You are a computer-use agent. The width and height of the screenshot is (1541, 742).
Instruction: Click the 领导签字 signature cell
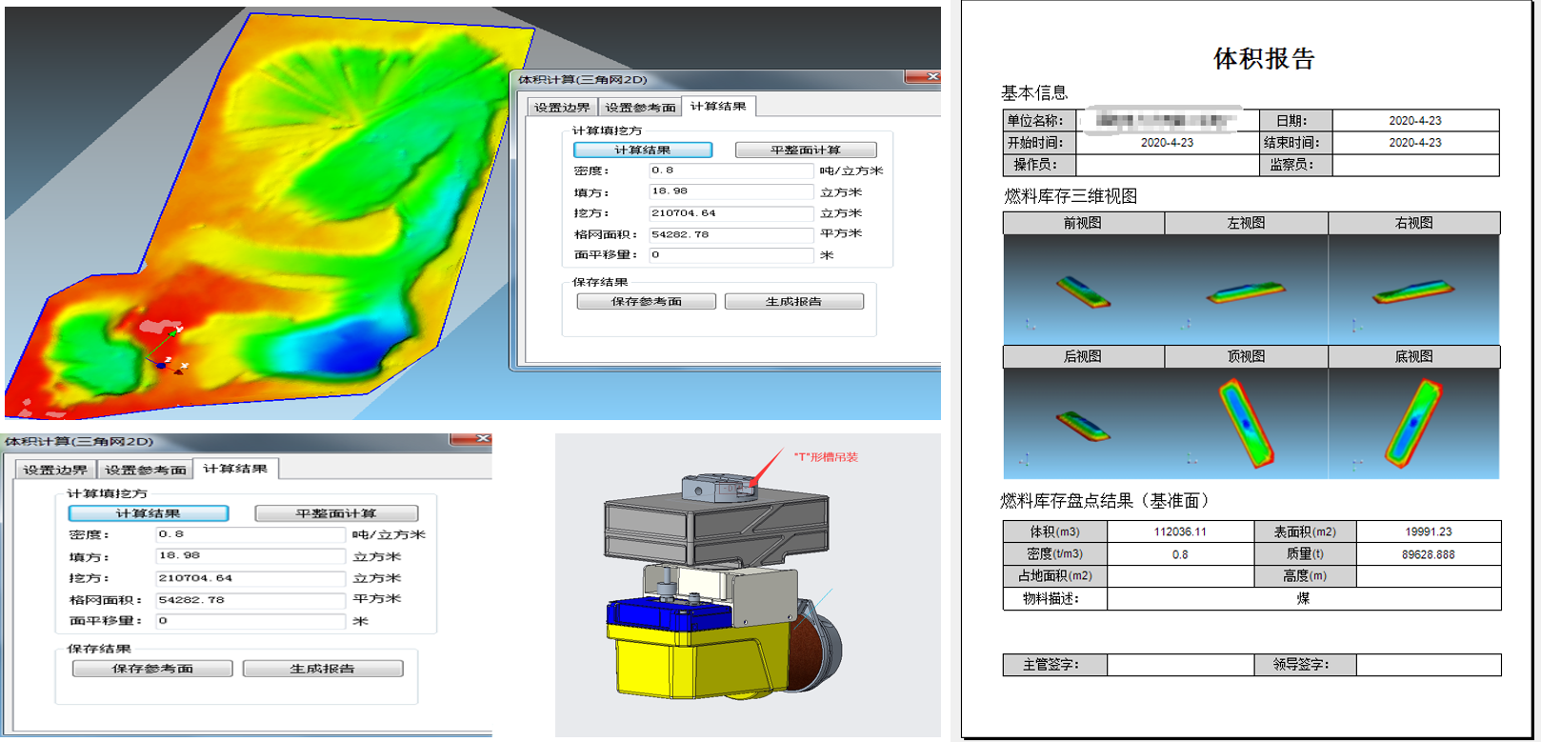pyautogui.click(x=1428, y=665)
